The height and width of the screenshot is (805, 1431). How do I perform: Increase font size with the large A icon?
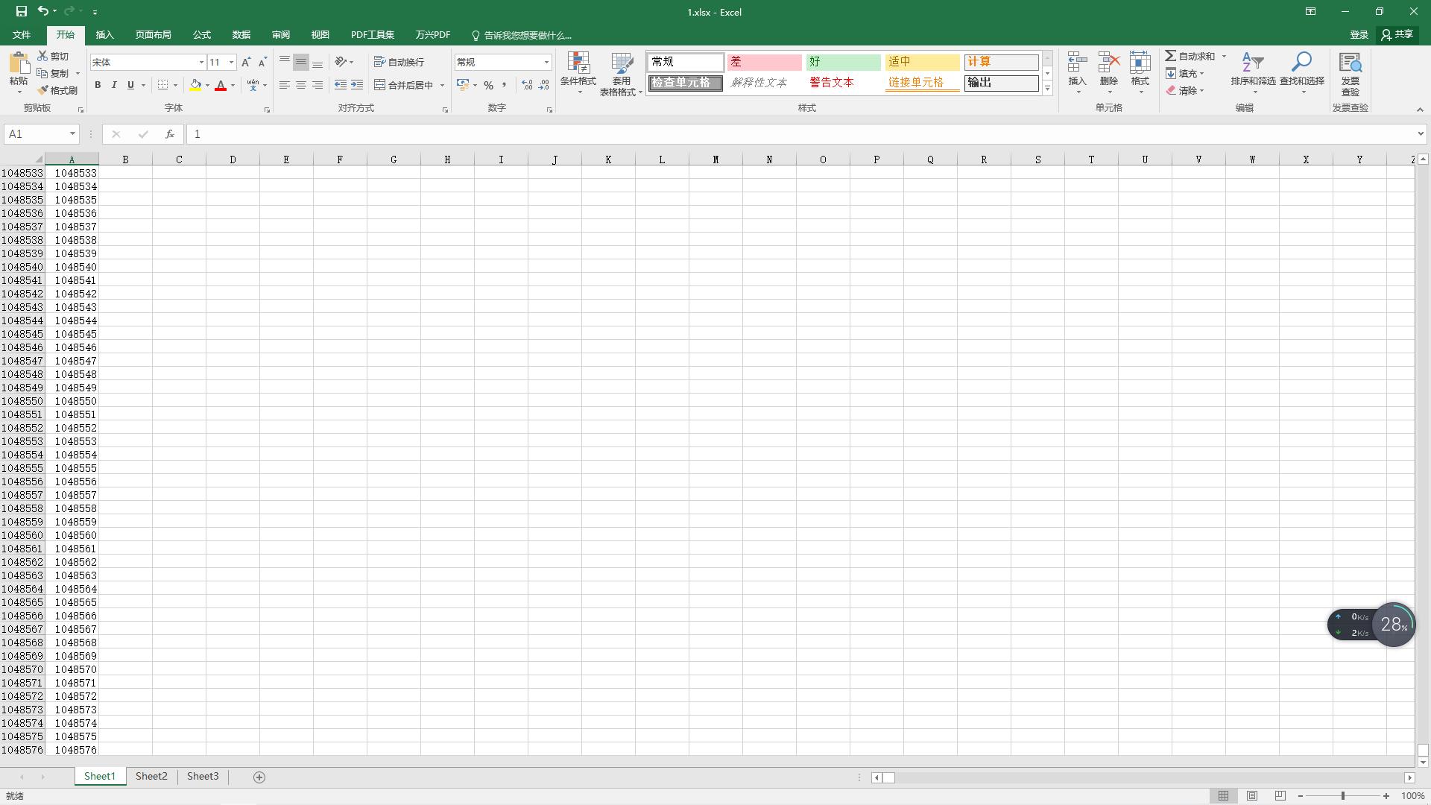coord(245,62)
